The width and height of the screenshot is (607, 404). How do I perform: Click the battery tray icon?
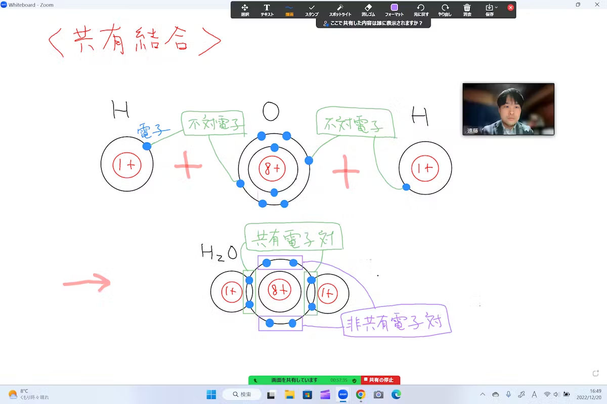[567, 394]
